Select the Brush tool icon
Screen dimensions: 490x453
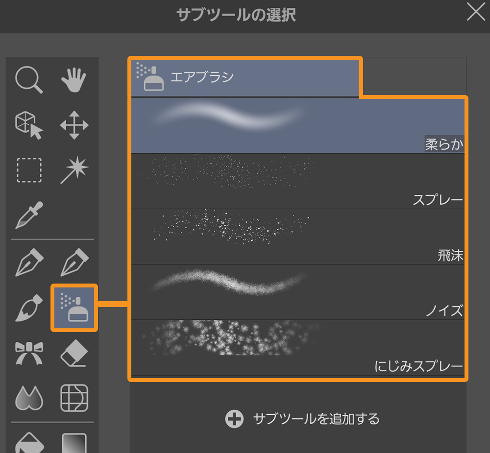(x=29, y=308)
